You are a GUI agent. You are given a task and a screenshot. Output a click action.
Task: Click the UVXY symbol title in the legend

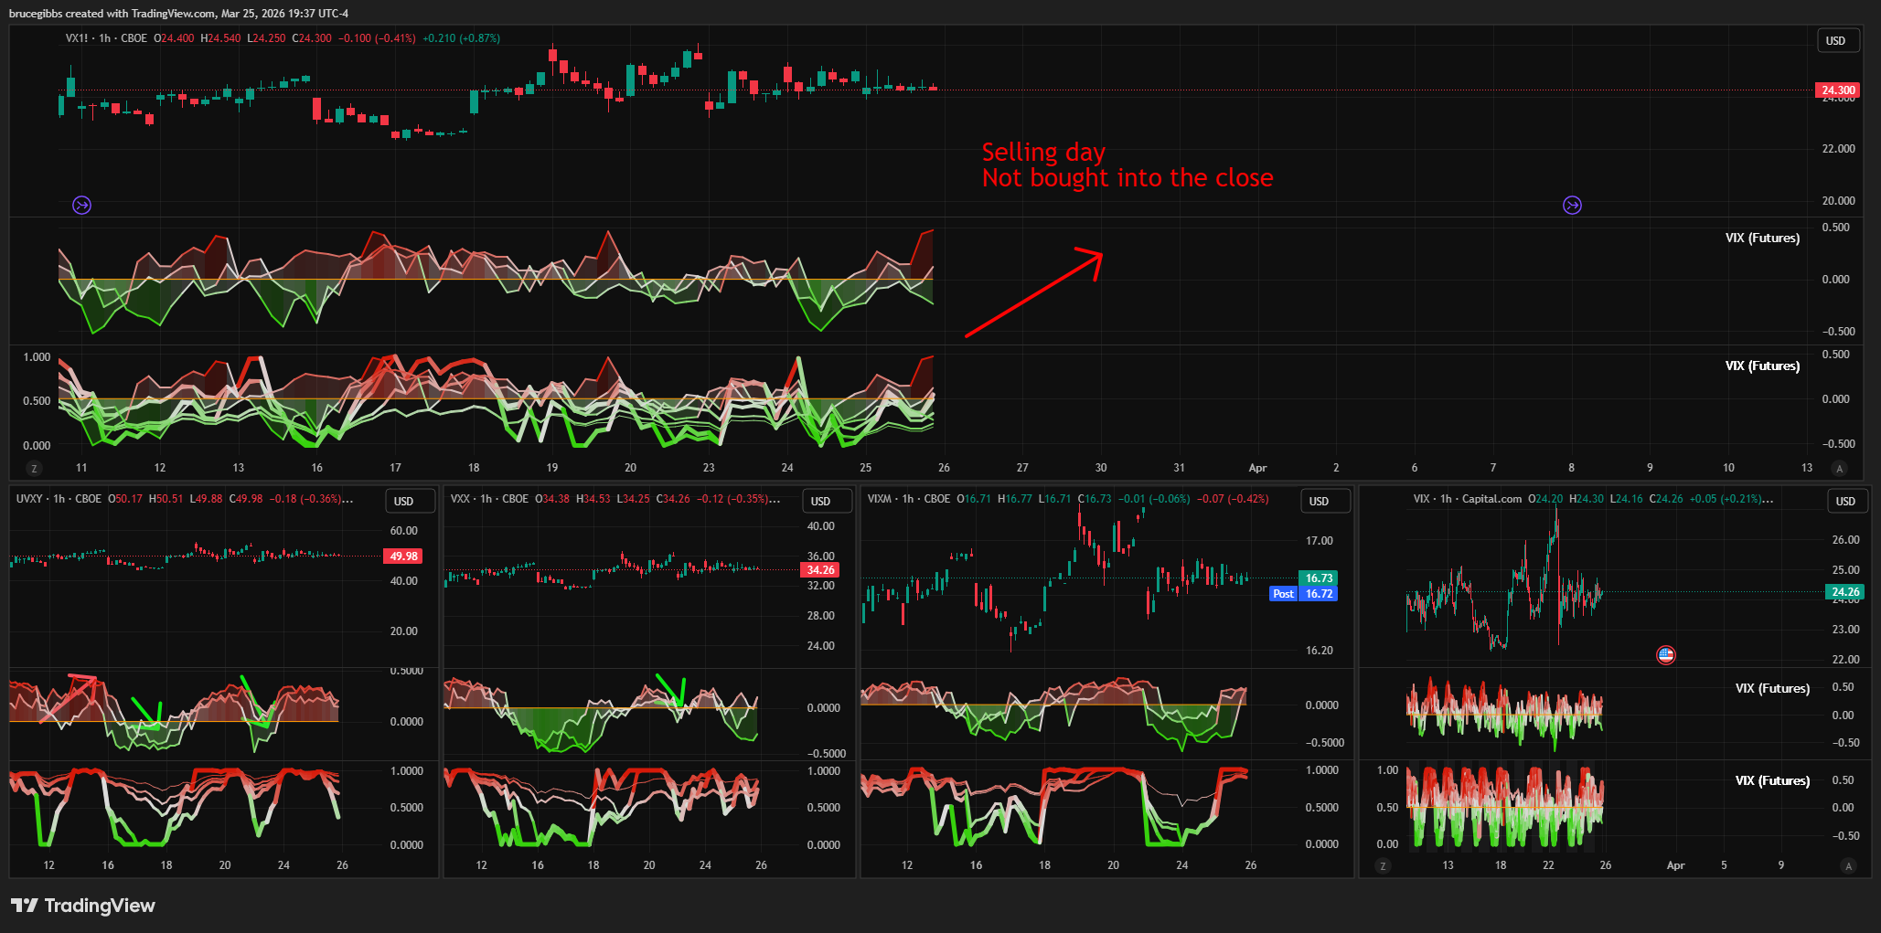29,499
